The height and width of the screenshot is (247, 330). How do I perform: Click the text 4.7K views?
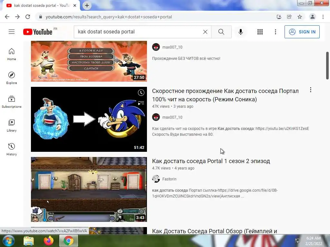click(x=161, y=168)
